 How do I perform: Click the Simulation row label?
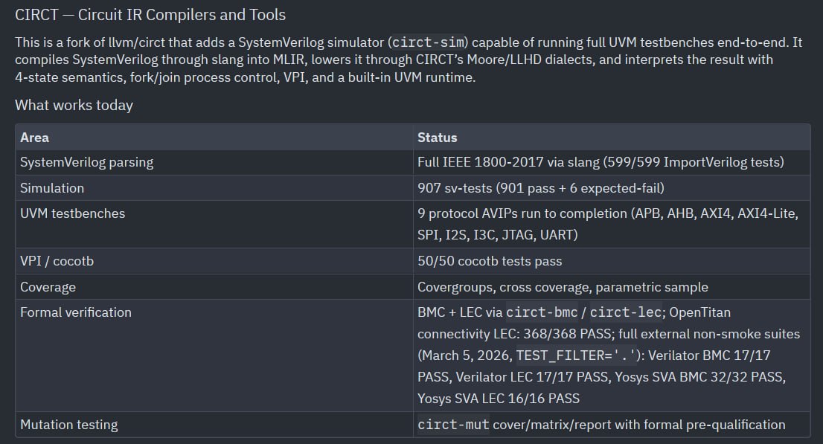click(x=52, y=188)
